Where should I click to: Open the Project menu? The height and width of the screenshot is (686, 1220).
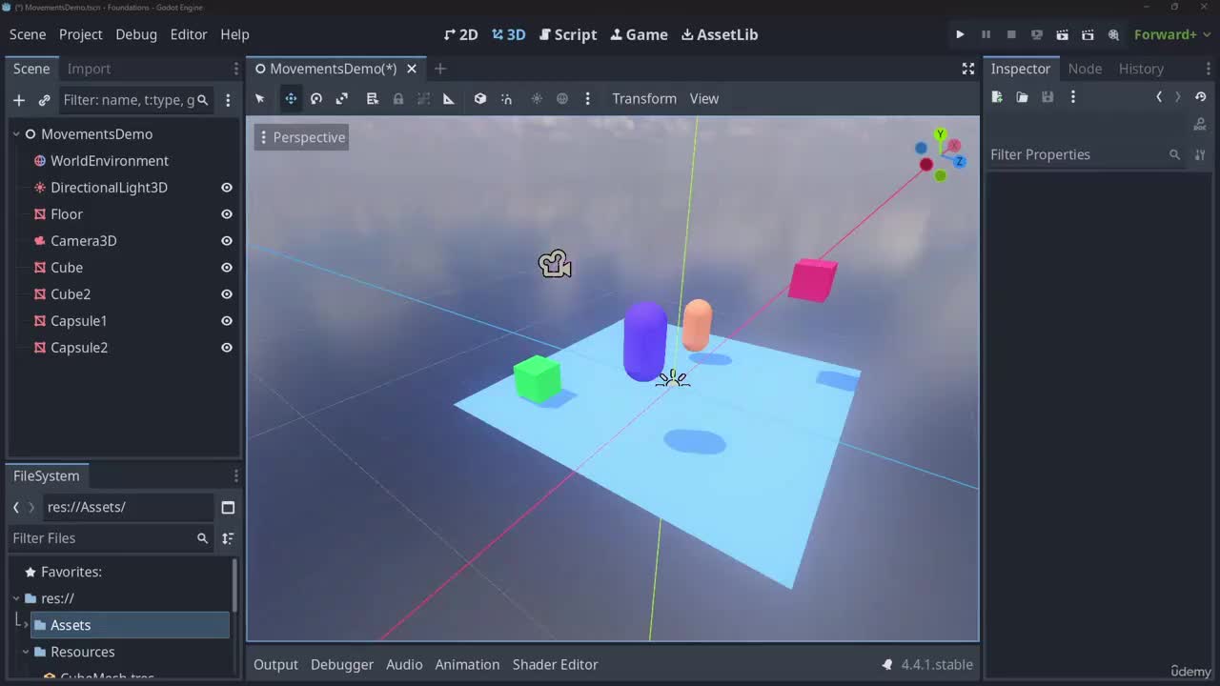(80, 34)
